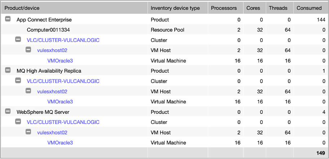This screenshot has height=159, width=329.
Task: Select the App Connect Enterprise name text
Action: [x=44, y=20]
